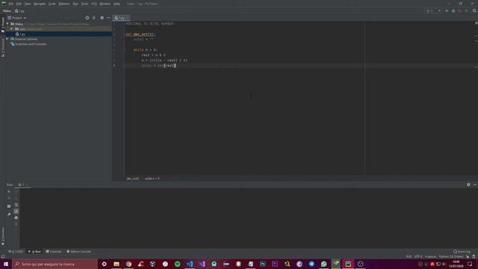This screenshot has height=269, width=478.
Task: Open the Terminal tool window
Action: (53, 252)
